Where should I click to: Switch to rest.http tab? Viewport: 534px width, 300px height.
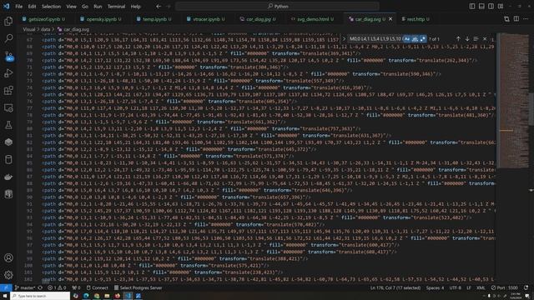[x=416, y=19]
